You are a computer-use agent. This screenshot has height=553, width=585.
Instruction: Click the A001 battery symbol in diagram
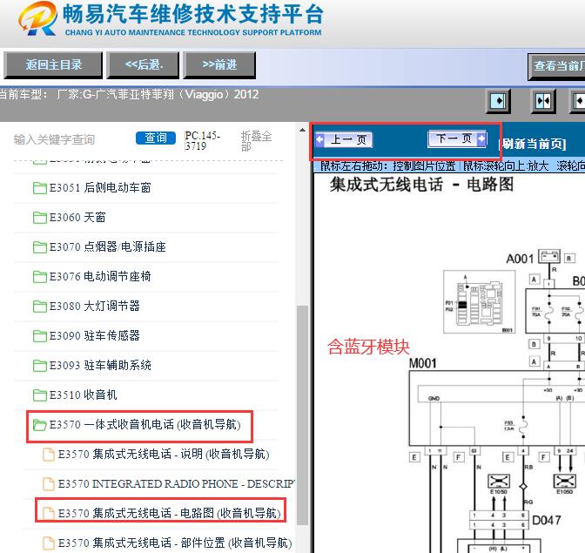click(x=549, y=257)
